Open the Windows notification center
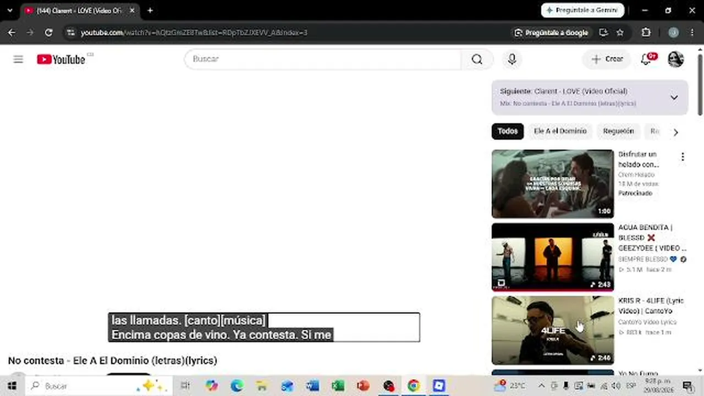Viewport: 704px width, 396px height. (687, 386)
